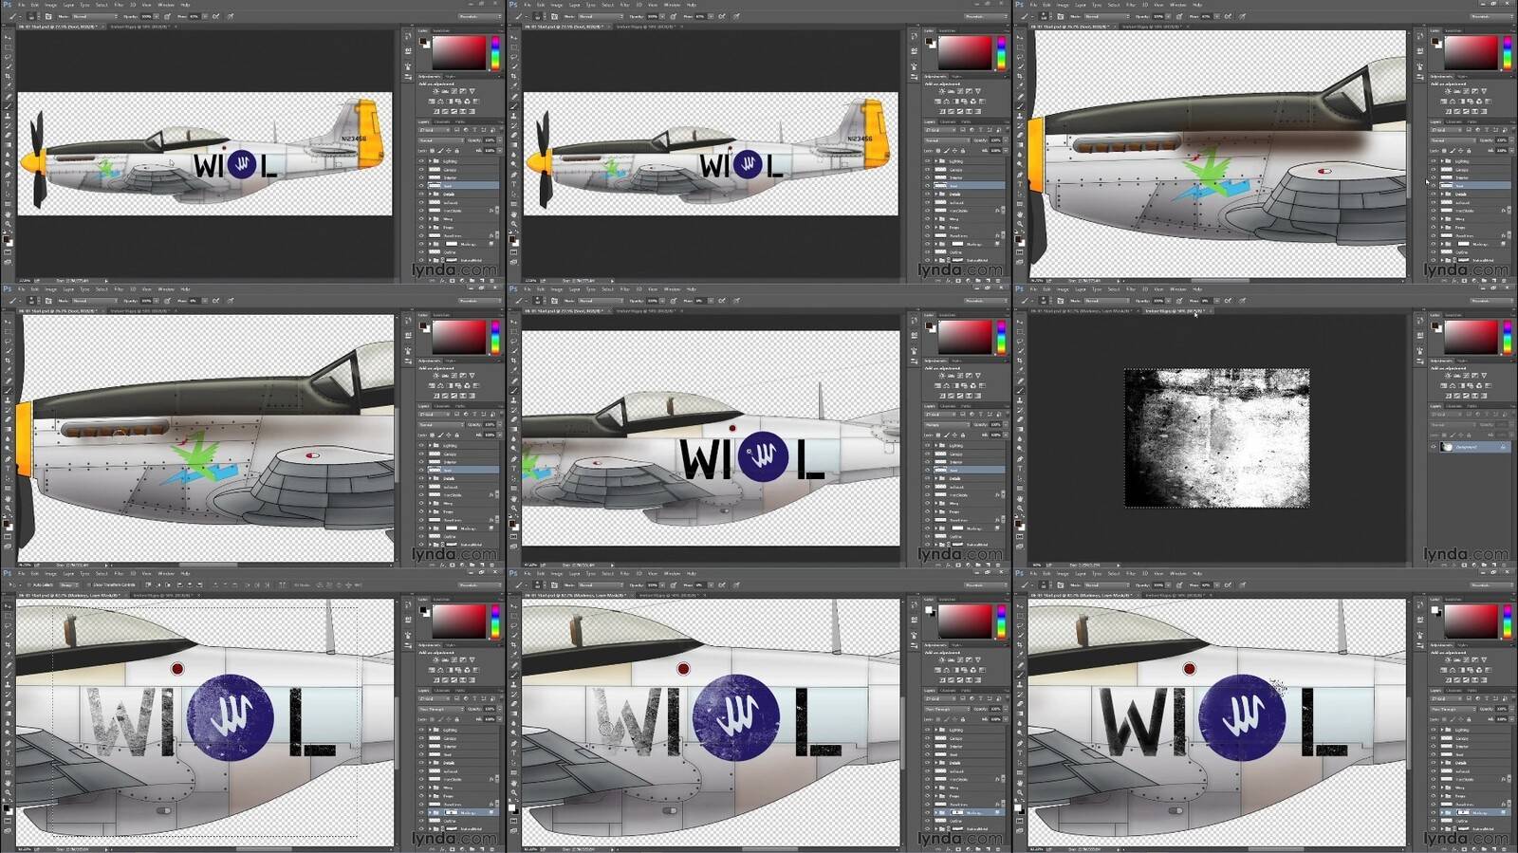Screen dimensions: 1518x853
Task: Add a Hue/Saturation adjustment in center window
Action: point(938,386)
